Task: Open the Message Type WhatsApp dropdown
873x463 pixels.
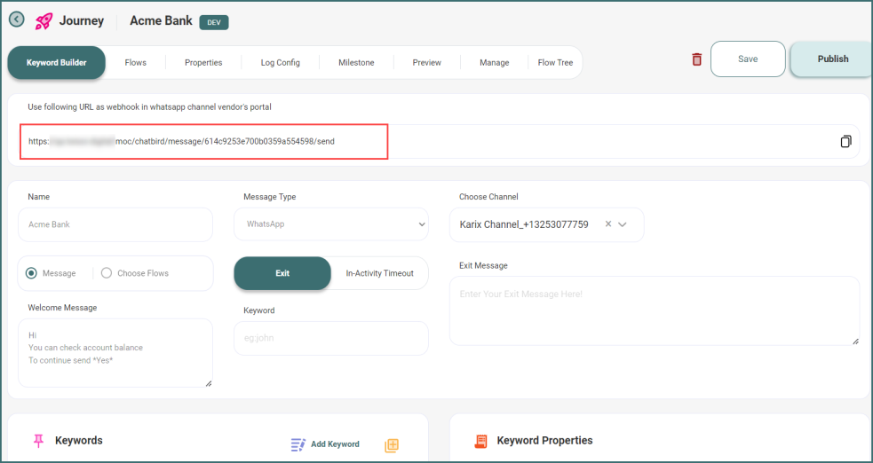Action: pyautogui.click(x=330, y=224)
